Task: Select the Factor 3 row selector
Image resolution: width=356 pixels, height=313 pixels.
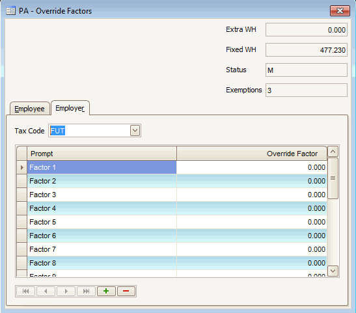Action: tap(22, 195)
